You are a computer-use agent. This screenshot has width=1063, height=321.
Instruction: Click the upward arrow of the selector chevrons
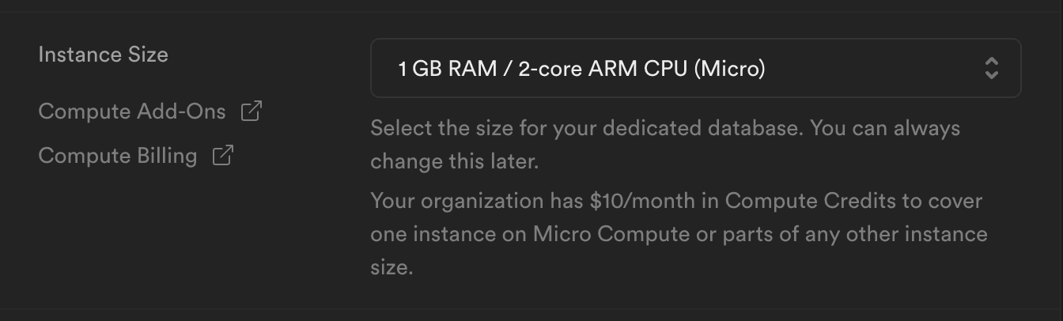[x=992, y=61]
